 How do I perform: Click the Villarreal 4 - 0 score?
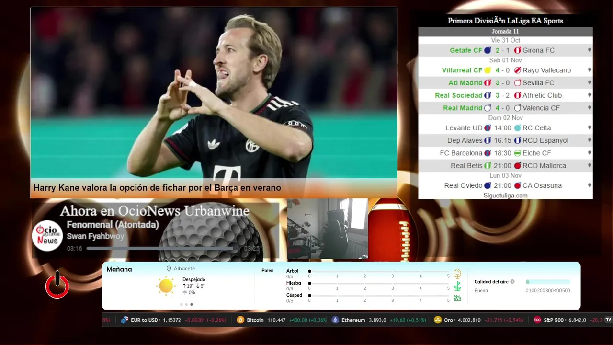[503, 70]
